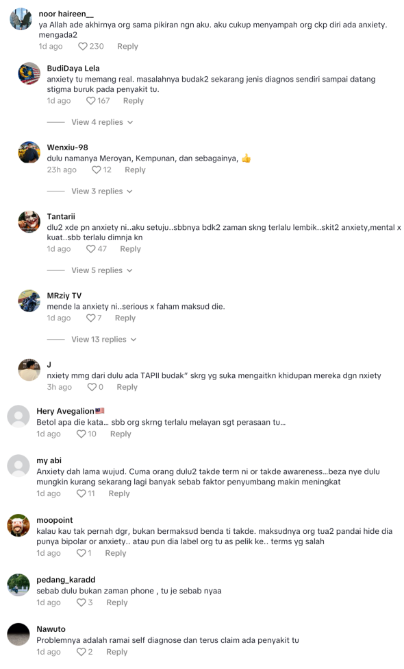Expand View 4 replies under BudiDaya Lela
Screen dimensions: 404x669
click(102, 122)
